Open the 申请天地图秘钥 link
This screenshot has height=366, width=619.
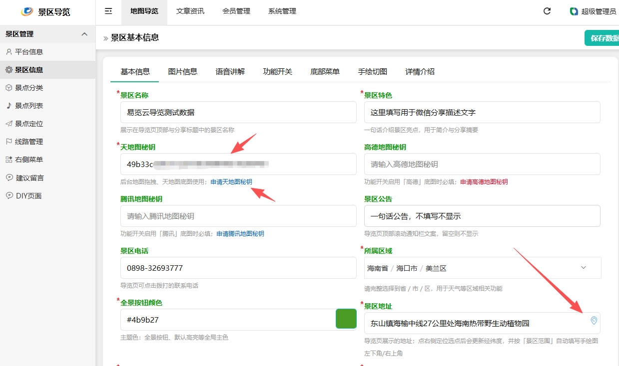point(231,182)
